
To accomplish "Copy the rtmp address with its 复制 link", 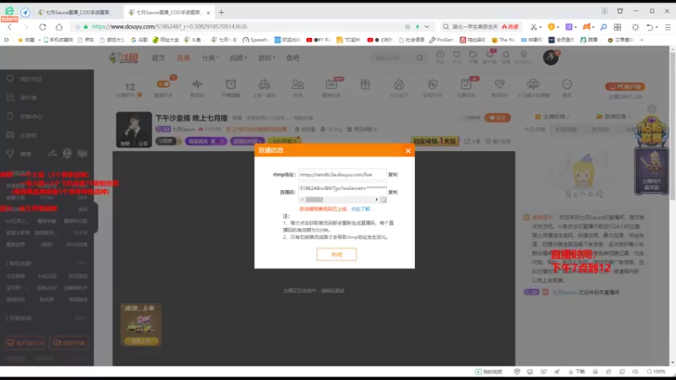I will click(x=393, y=175).
